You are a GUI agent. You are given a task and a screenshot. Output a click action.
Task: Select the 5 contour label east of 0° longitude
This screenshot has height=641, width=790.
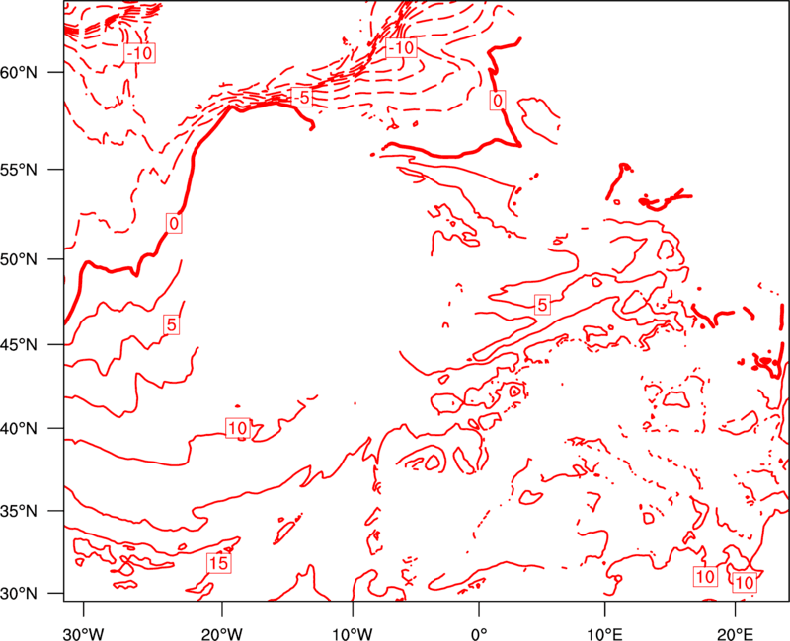542,304
